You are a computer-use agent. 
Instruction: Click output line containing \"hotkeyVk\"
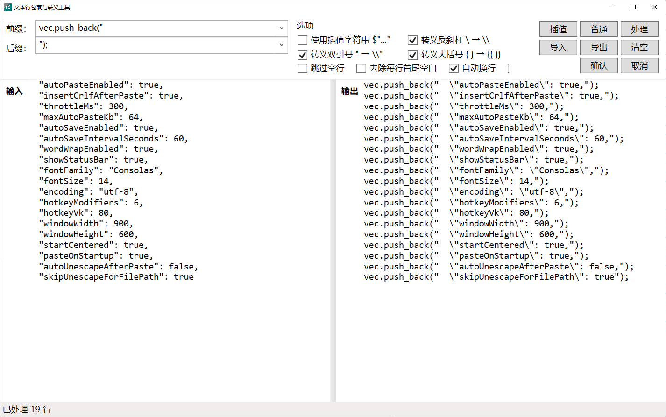(456, 213)
